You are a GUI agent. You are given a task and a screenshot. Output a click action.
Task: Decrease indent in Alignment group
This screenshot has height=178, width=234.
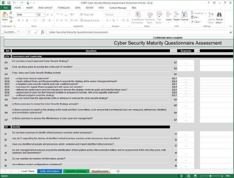coord(72,20)
